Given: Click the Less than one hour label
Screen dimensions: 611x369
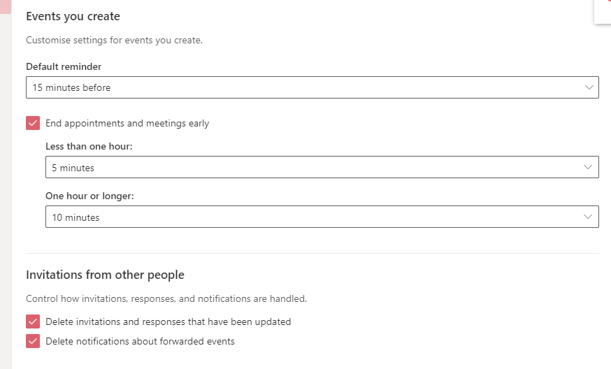Looking at the screenshot, I should click(89, 146).
